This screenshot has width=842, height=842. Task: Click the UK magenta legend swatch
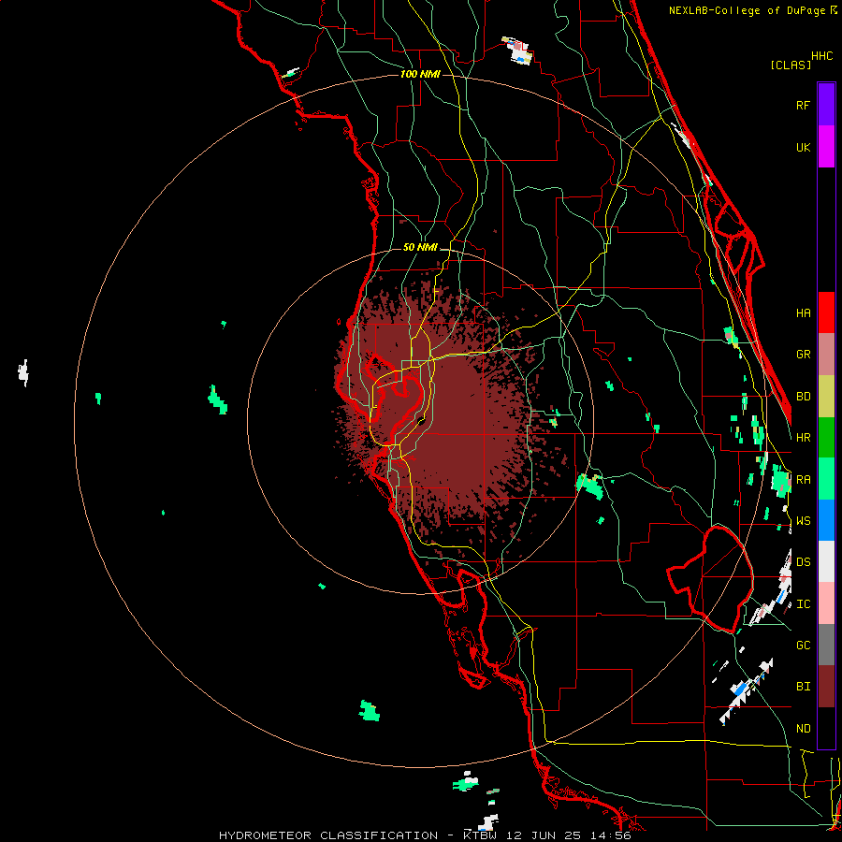(x=826, y=147)
